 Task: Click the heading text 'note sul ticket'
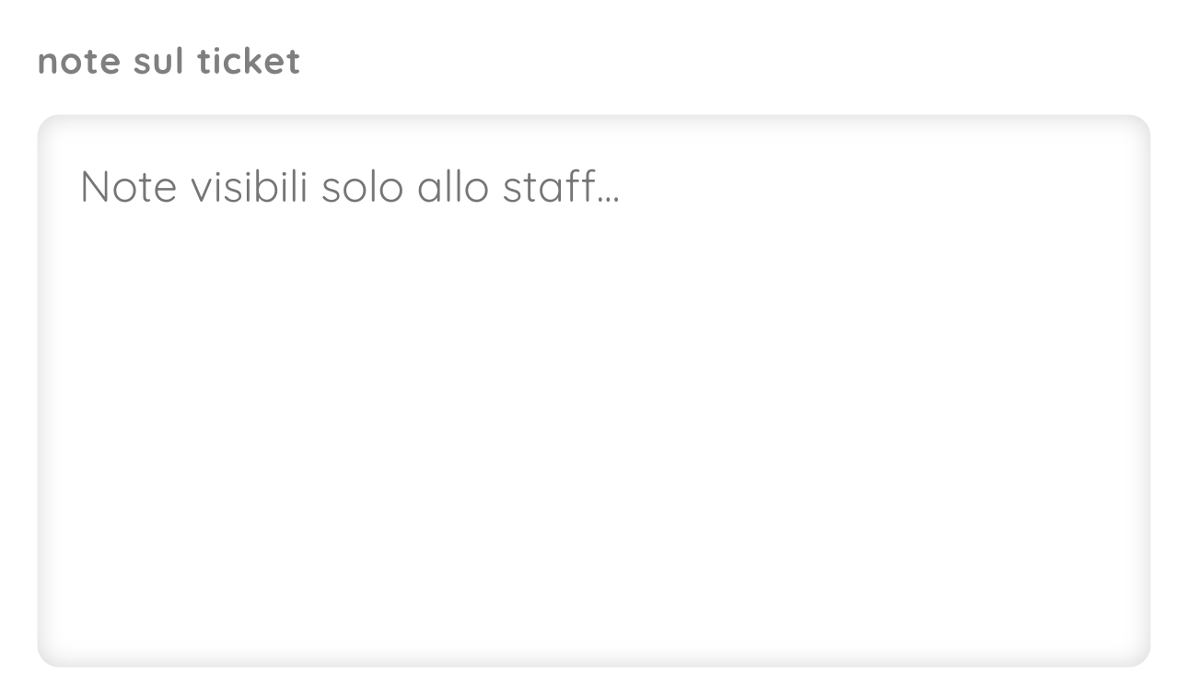(x=169, y=62)
